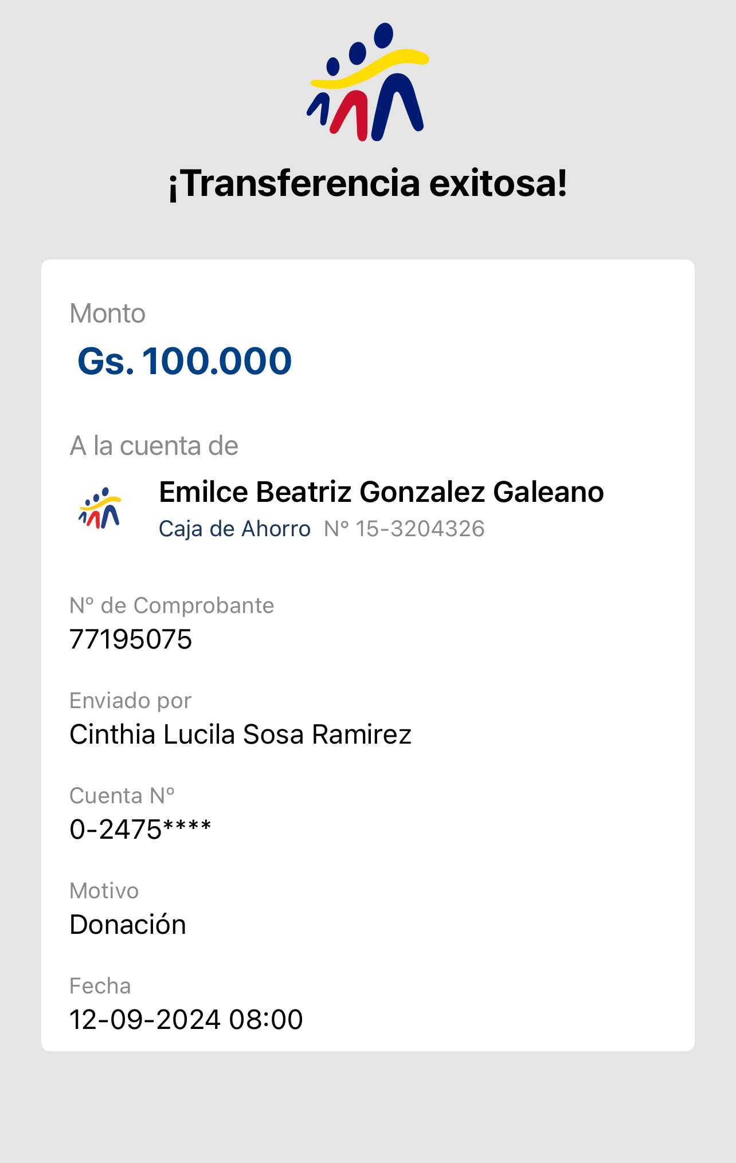The height and width of the screenshot is (1163, 736).
Task: Tap sender name Cinthia Lucila Sosa Ramirez
Action: tap(240, 734)
